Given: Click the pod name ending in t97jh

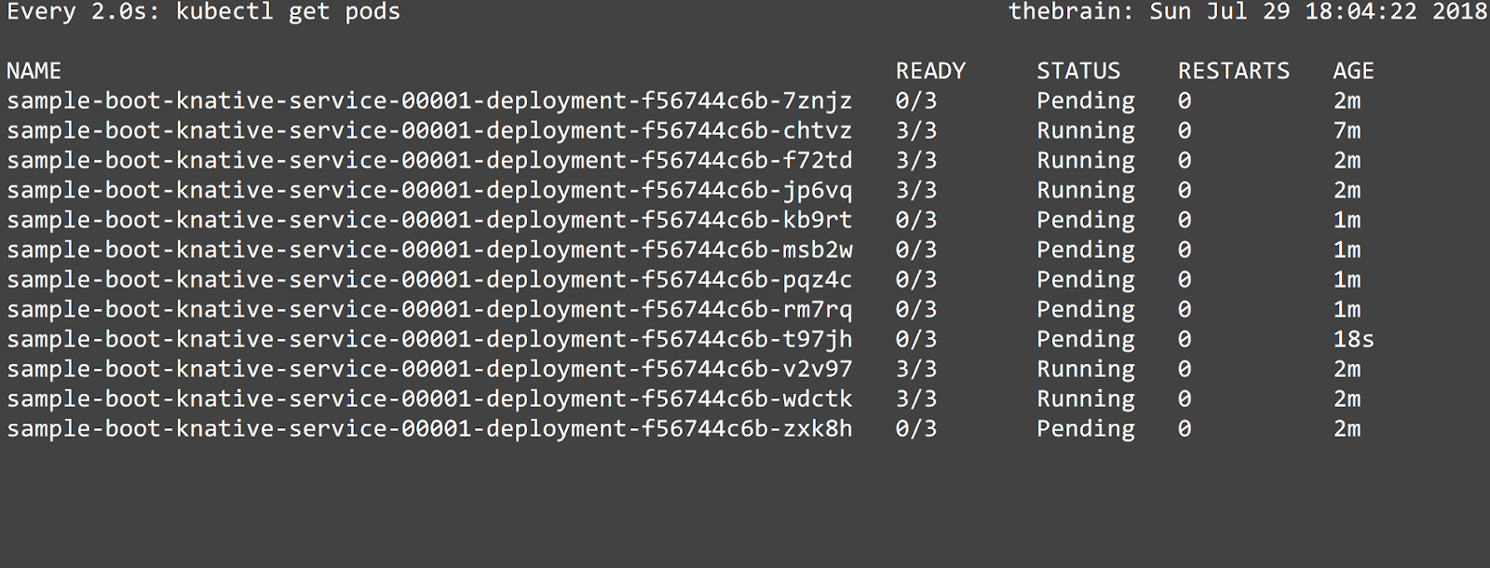Looking at the screenshot, I should (429, 339).
